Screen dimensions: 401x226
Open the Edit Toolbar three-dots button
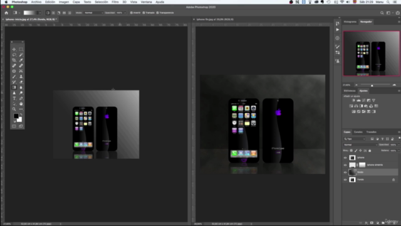[x=21, y=109]
